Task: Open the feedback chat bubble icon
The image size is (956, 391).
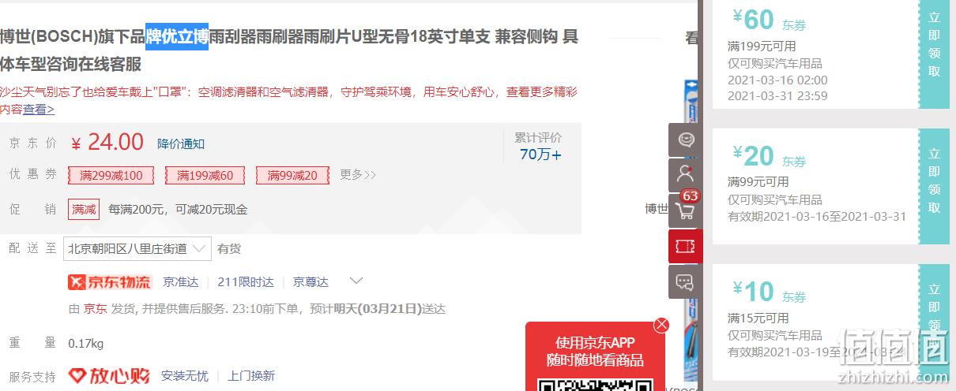Action: tap(685, 281)
